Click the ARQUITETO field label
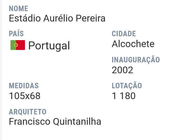 [28, 112]
